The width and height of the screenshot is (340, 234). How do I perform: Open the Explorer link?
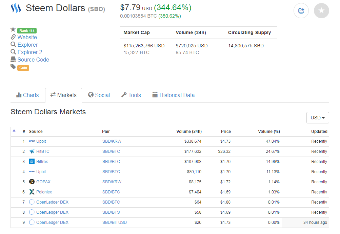pos(27,45)
